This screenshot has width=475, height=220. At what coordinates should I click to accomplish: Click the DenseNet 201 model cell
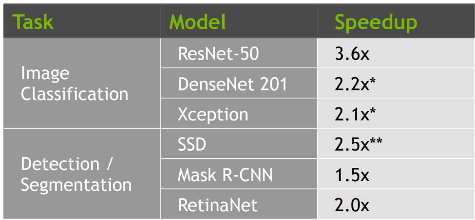tap(239, 84)
